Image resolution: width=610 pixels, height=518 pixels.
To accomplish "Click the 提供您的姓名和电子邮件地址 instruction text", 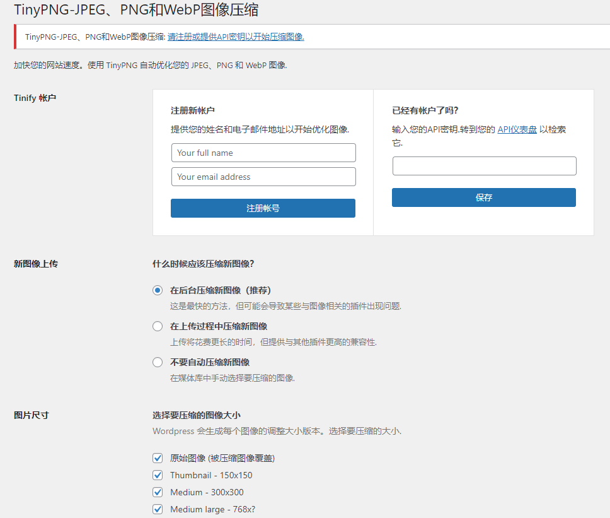I will 260,129.
